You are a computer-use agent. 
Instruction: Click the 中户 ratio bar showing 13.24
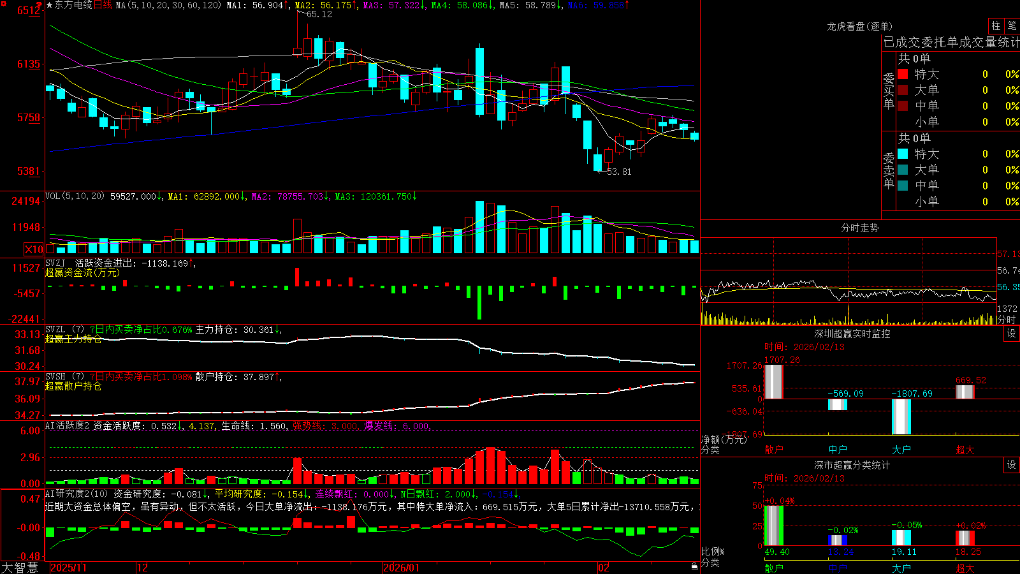click(838, 540)
